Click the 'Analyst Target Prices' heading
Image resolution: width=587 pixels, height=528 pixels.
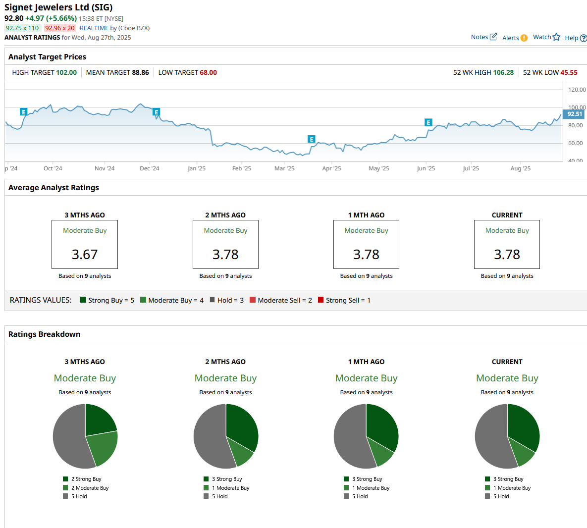[x=47, y=57]
